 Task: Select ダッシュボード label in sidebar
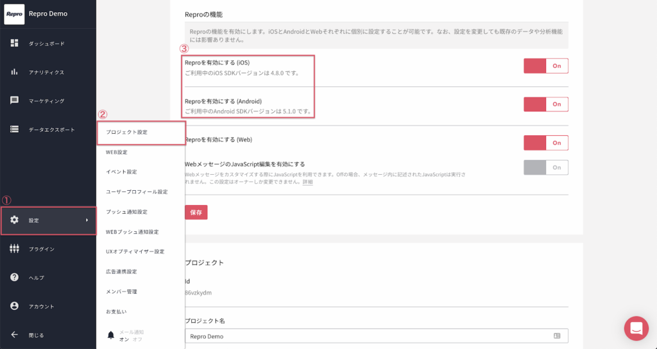[46, 44]
